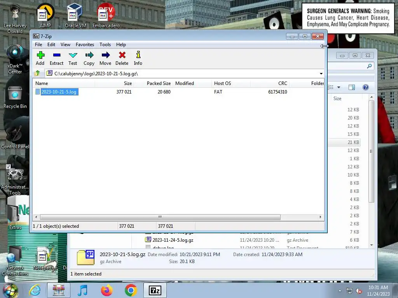
Task: Launch Google Chrome from the taskbar
Action: (x=131, y=290)
